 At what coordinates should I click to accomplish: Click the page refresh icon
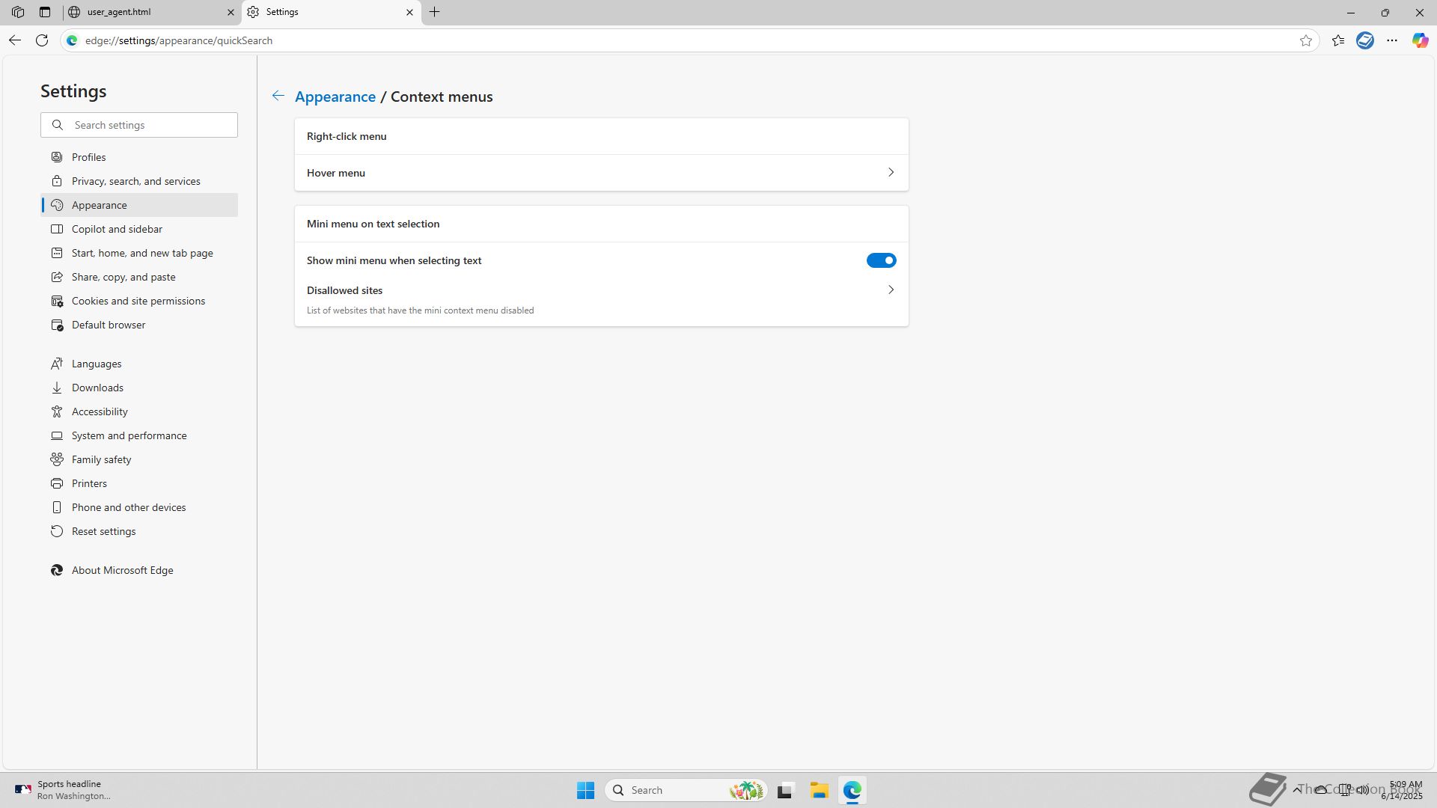coord(42,40)
